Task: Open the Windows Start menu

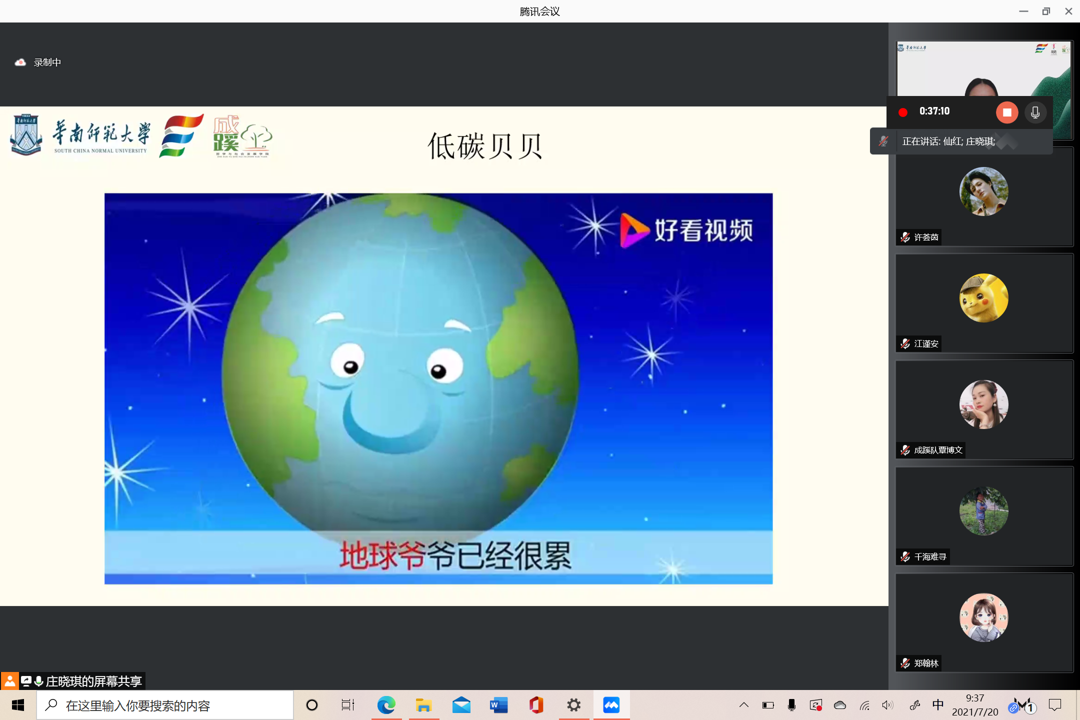Action: 18,705
